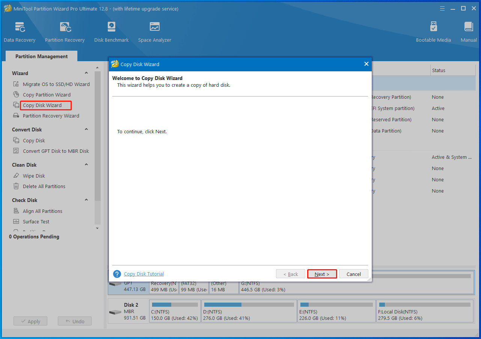The image size is (481, 339).
Task: Open the title bar hamburger menu
Action: pos(442,8)
